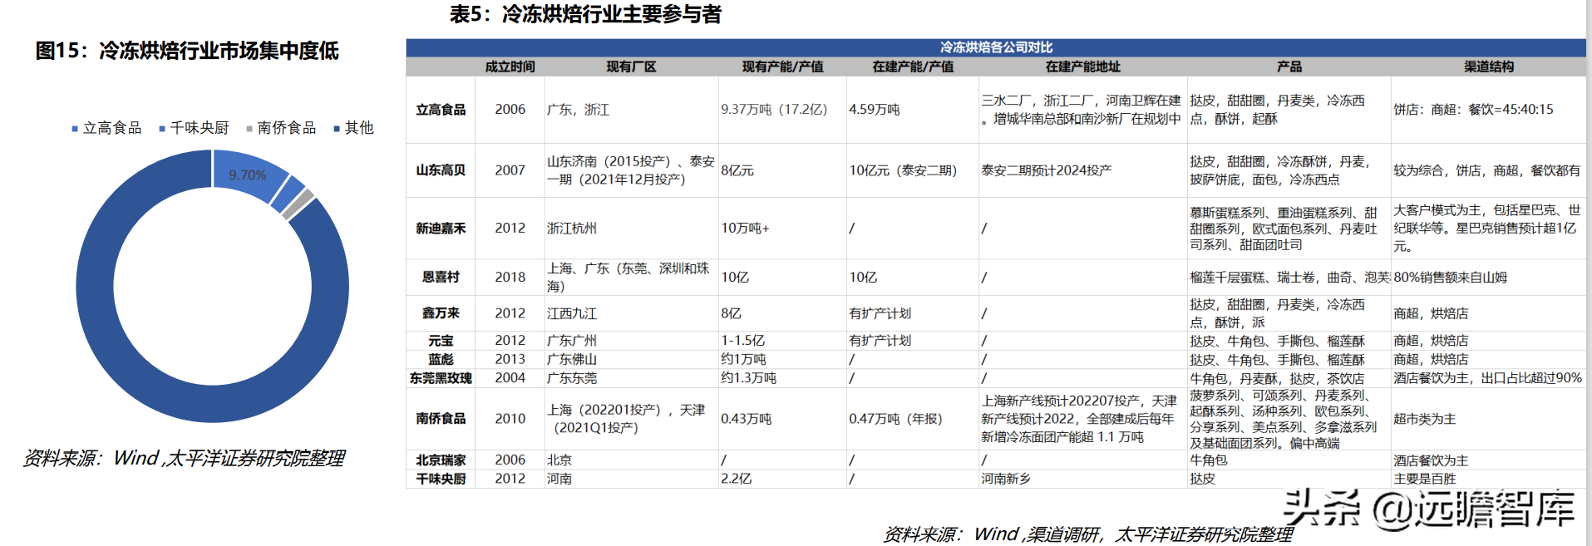Click the 现有厂区 column header
This screenshot has width=1592, height=546.
[631, 66]
